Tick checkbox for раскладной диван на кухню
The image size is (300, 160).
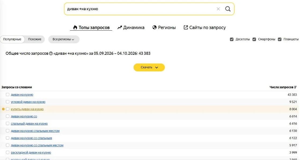coord(8,152)
